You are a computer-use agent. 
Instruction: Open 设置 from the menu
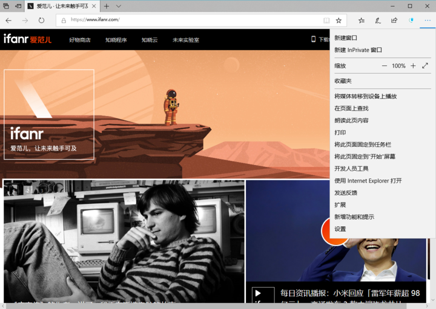(x=340, y=229)
